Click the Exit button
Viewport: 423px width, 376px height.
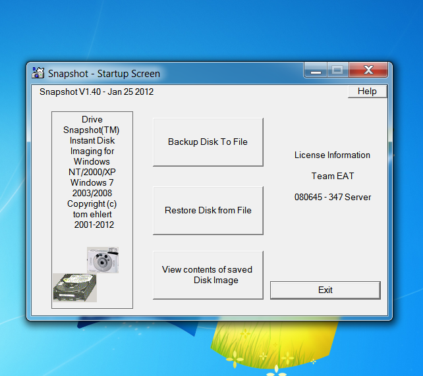point(325,290)
